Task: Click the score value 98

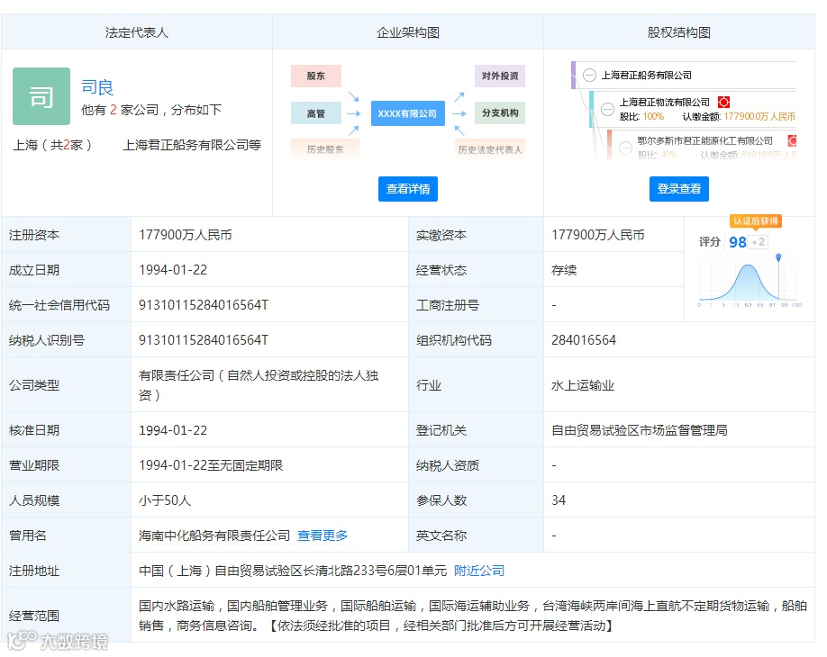Action: coord(737,242)
